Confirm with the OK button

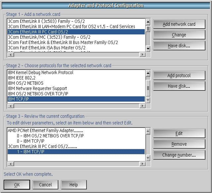pyautogui.click(x=17, y=185)
